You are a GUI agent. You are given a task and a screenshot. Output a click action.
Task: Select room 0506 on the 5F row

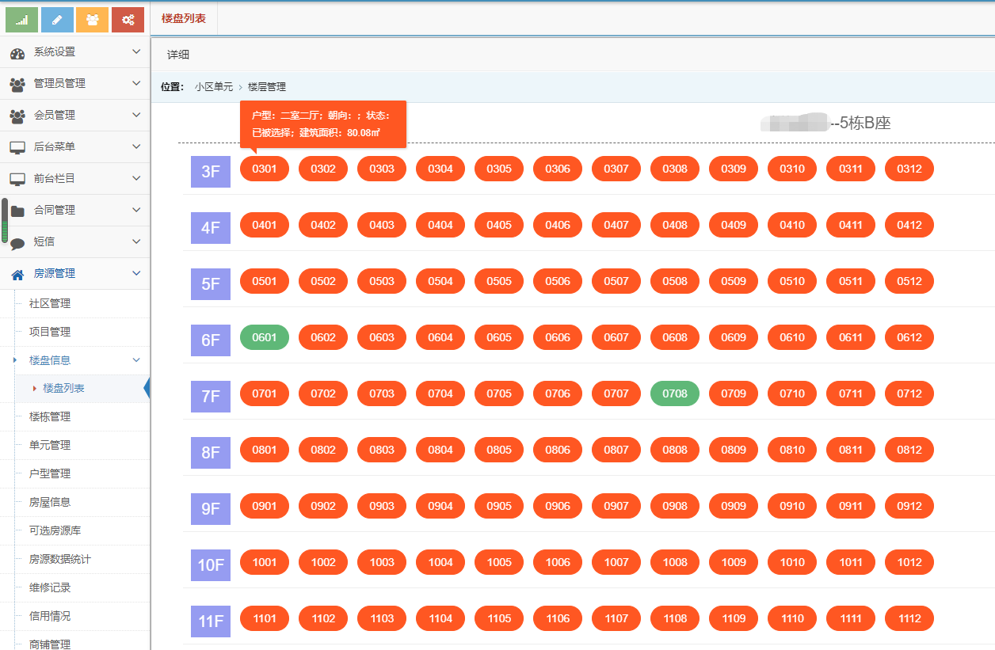558,281
